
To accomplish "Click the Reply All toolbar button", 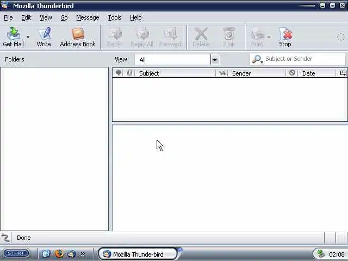I will point(142,37).
